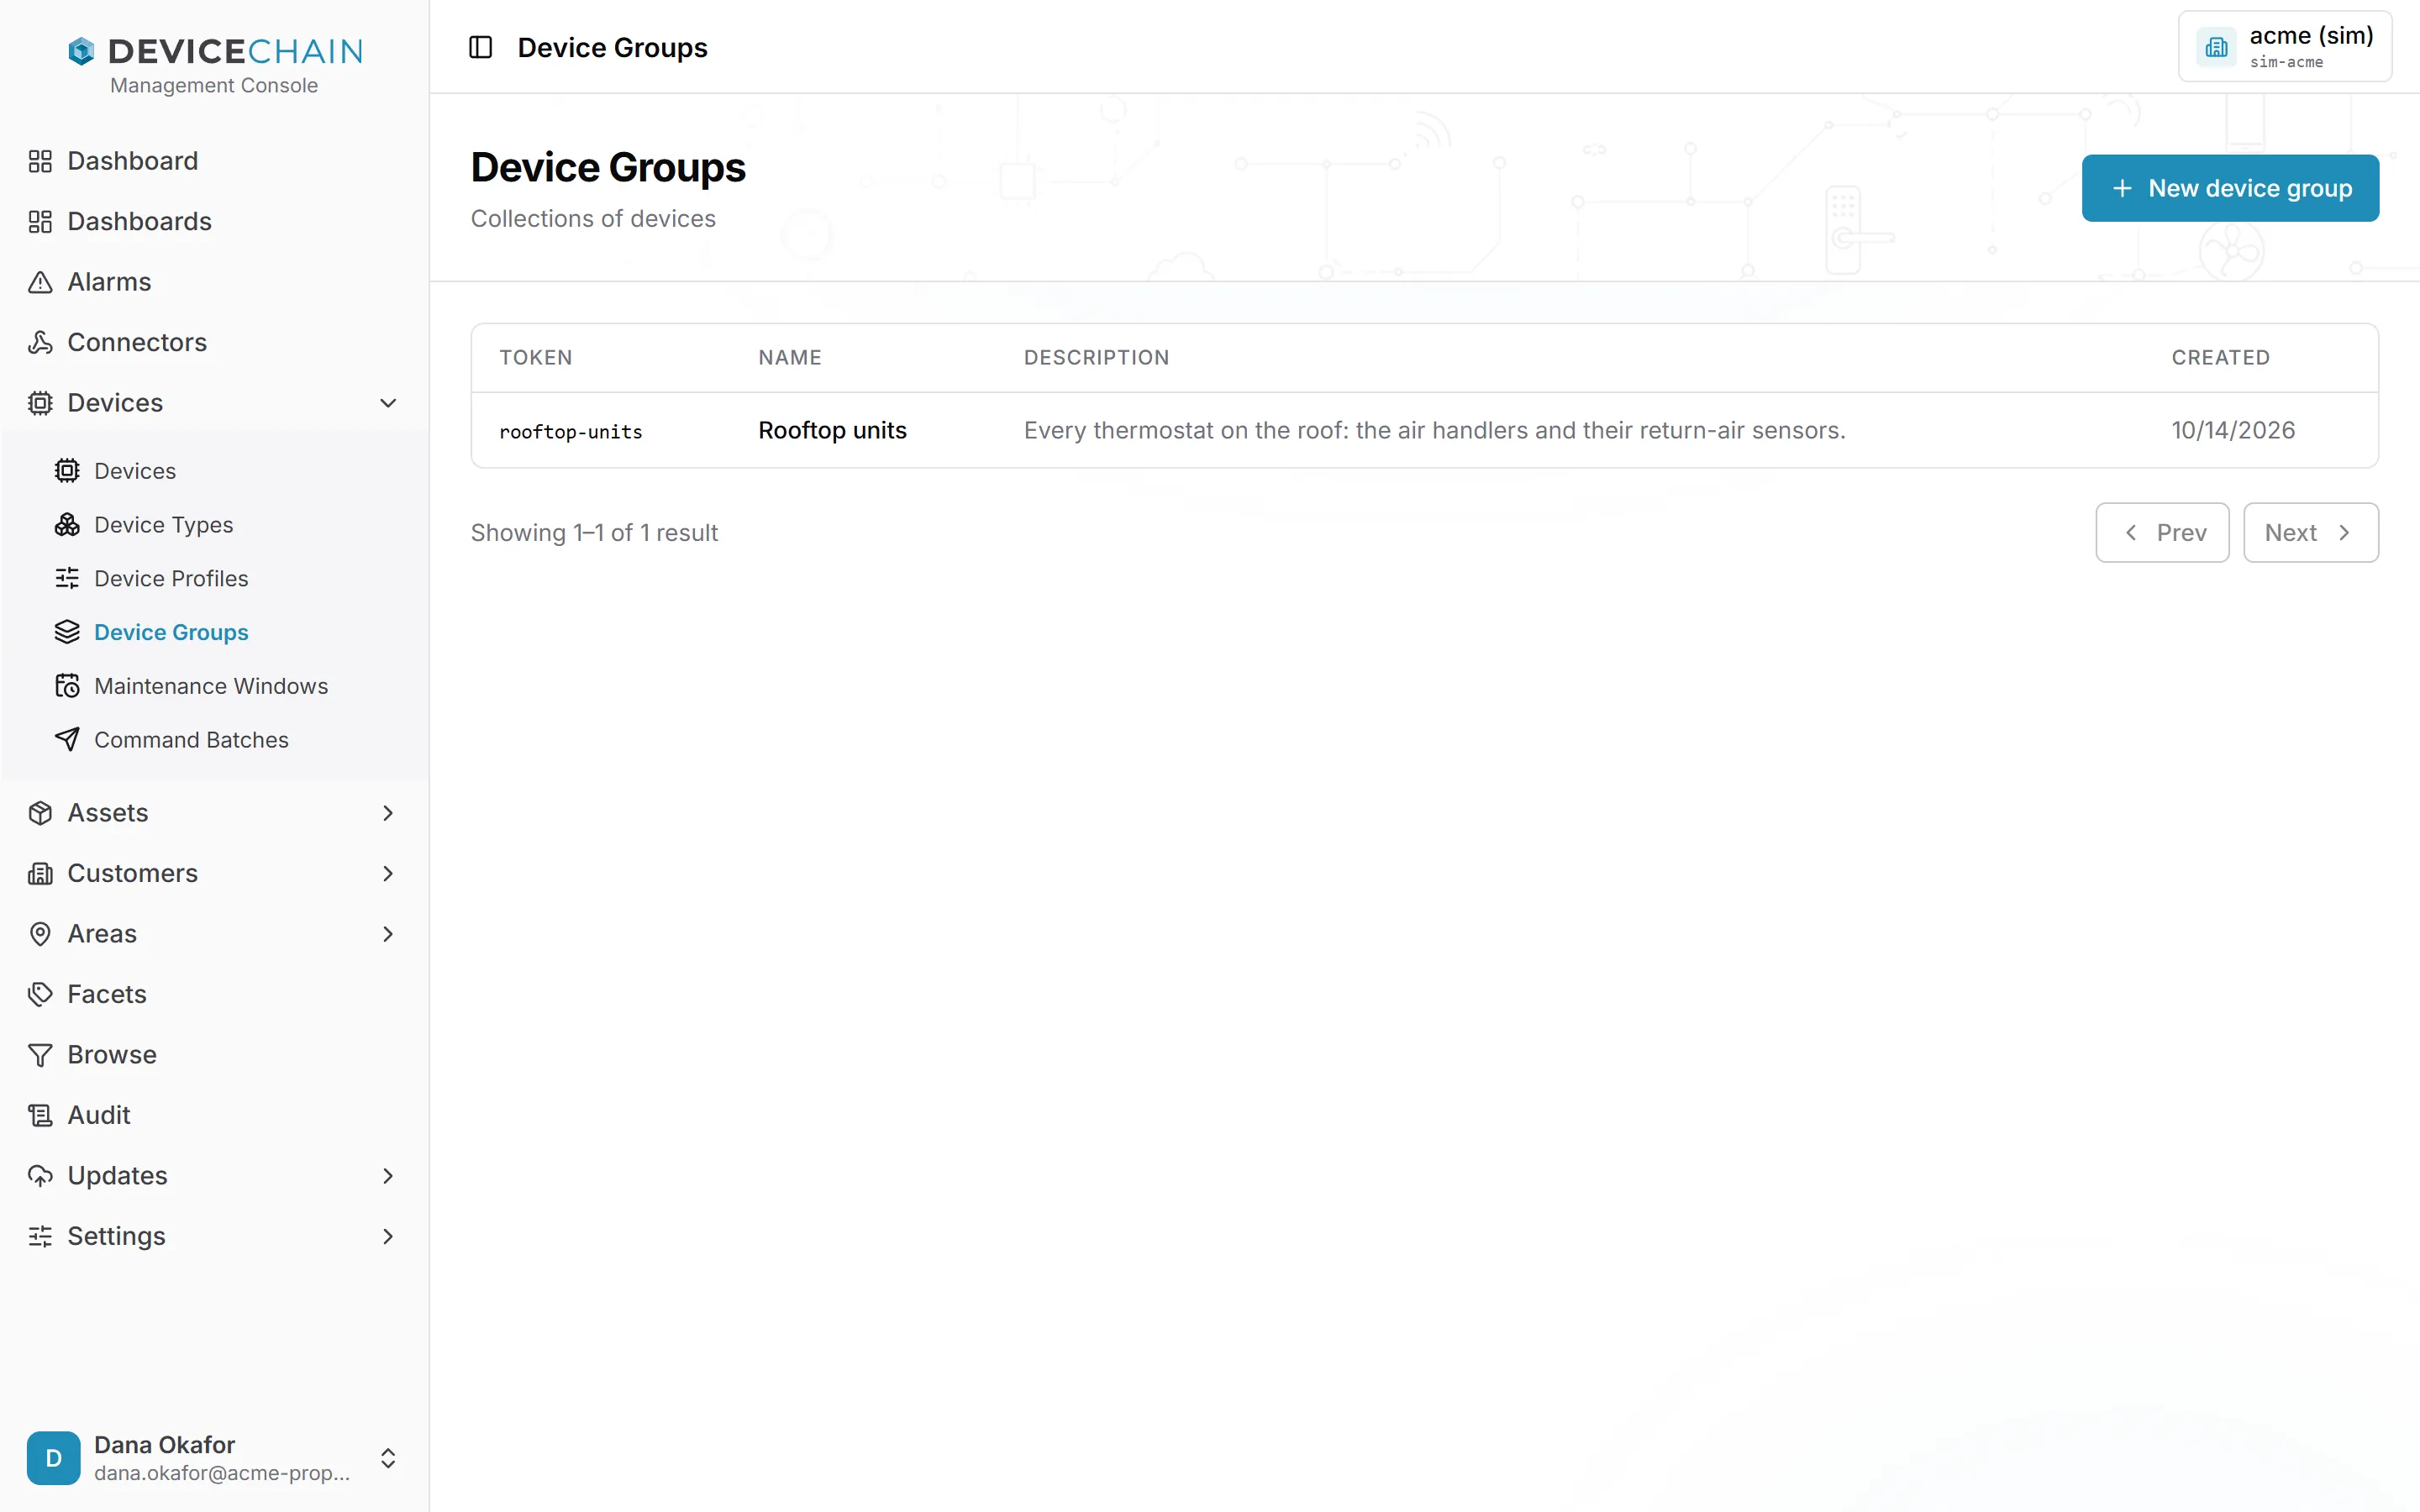This screenshot has width=2420, height=1512.
Task: Open the Connectors page label
Action: pyautogui.click(x=137, y=342)
